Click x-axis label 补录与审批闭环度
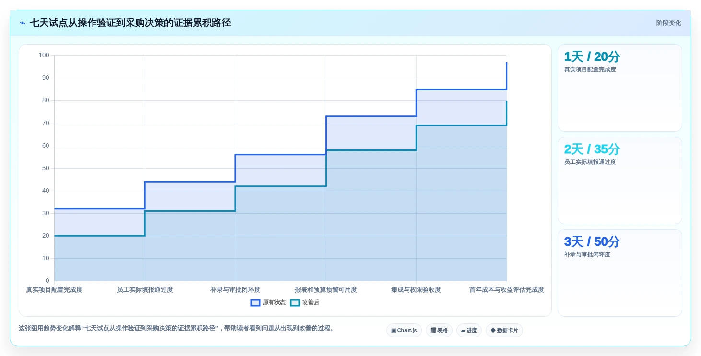Image resolution: width=701 pixels, height=356 pixels. point(235,290)
